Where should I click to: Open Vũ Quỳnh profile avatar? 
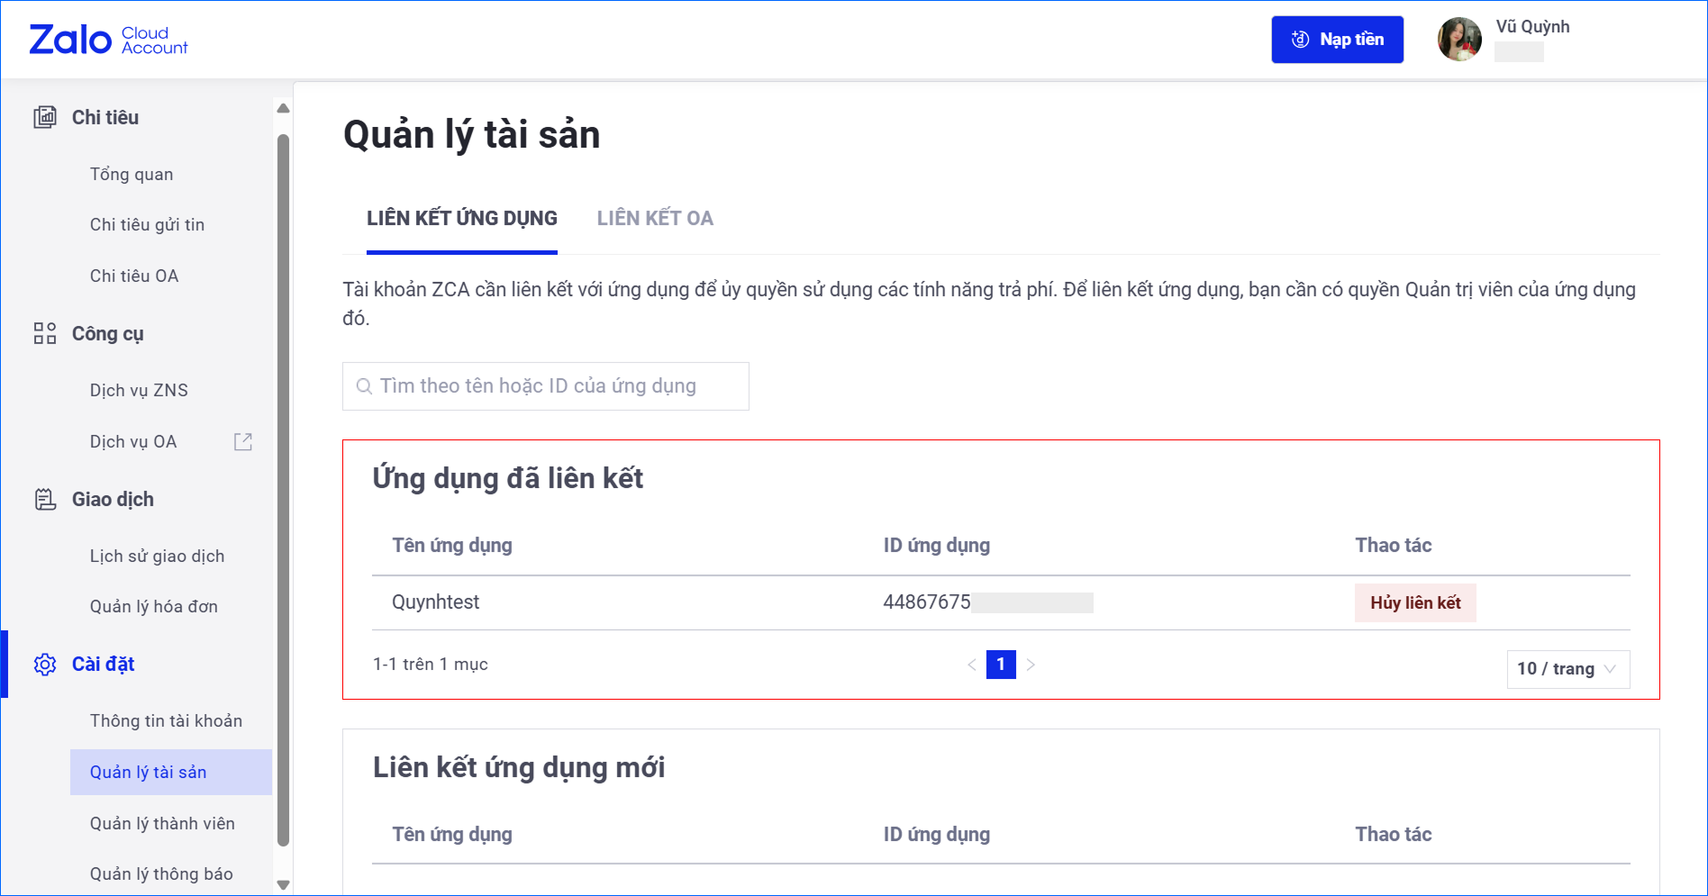tap(1459, 40)
